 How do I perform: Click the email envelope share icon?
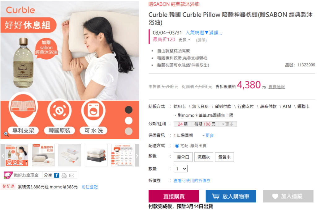(x=72, y=175)
